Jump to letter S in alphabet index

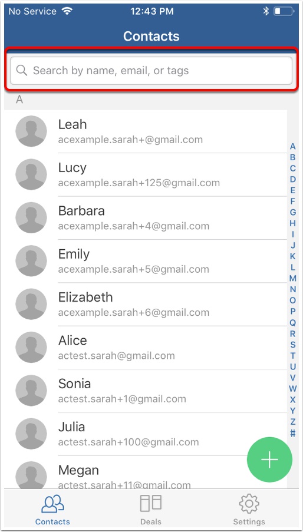[x=292, y=345]
